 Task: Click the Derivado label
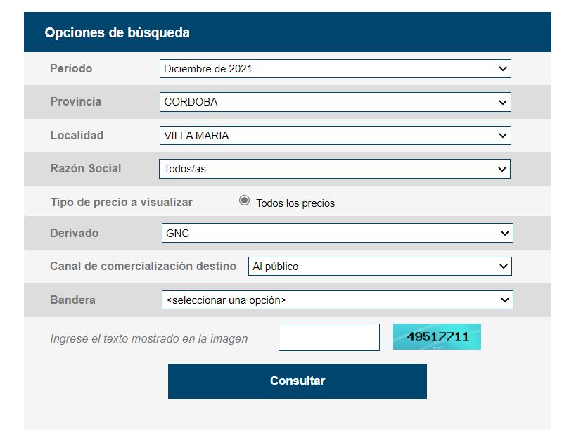click(x=74, y=233)
